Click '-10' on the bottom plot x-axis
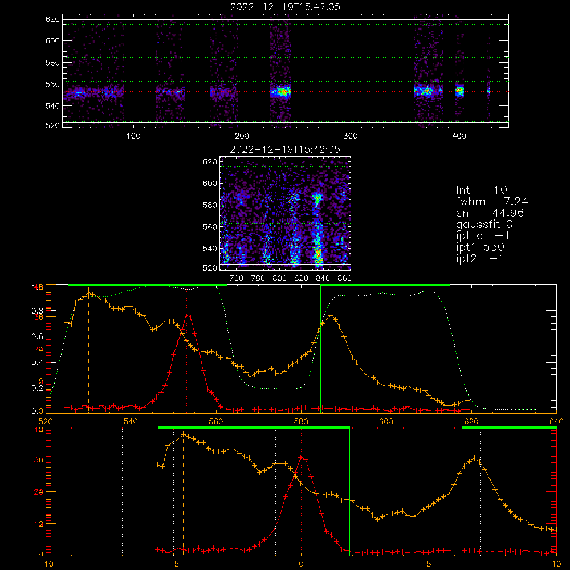 [x=46, y=564]
